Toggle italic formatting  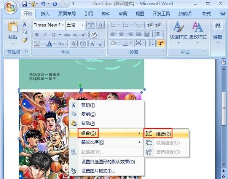[x=45, y=35]
